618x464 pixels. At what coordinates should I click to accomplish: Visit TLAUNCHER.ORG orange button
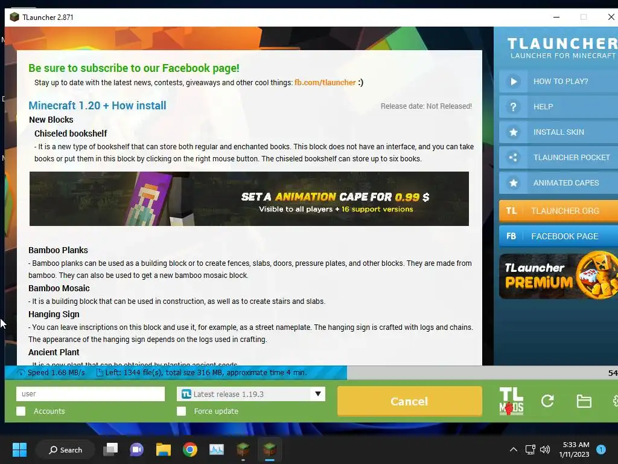(558, 211)
